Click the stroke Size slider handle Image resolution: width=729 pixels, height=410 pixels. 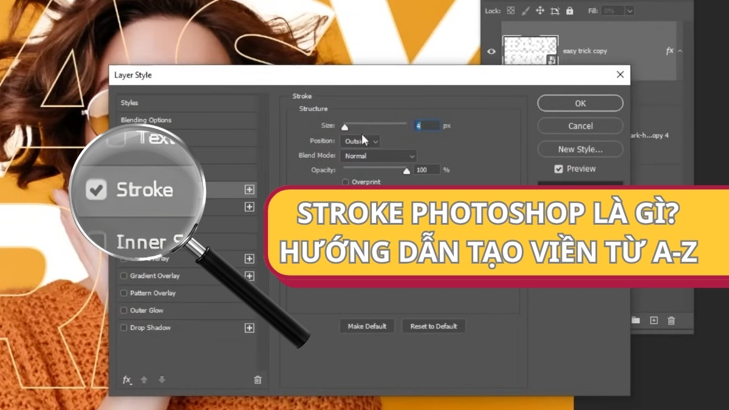click(344, 128)
